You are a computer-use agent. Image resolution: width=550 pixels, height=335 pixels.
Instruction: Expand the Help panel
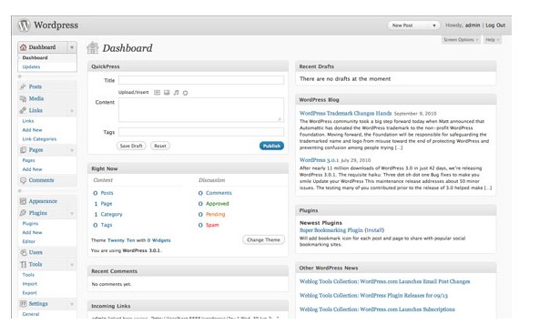[x=492, y=40]
